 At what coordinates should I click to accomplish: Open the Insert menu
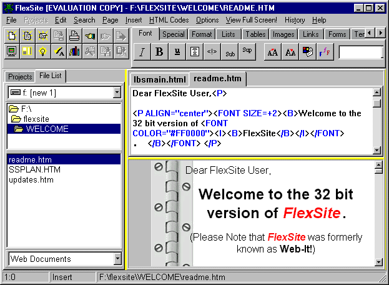tap(134, 20)
